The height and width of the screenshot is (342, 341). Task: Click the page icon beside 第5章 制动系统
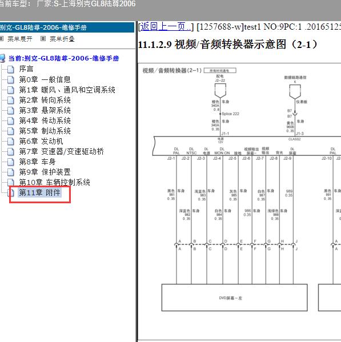(x=10, y=131)
